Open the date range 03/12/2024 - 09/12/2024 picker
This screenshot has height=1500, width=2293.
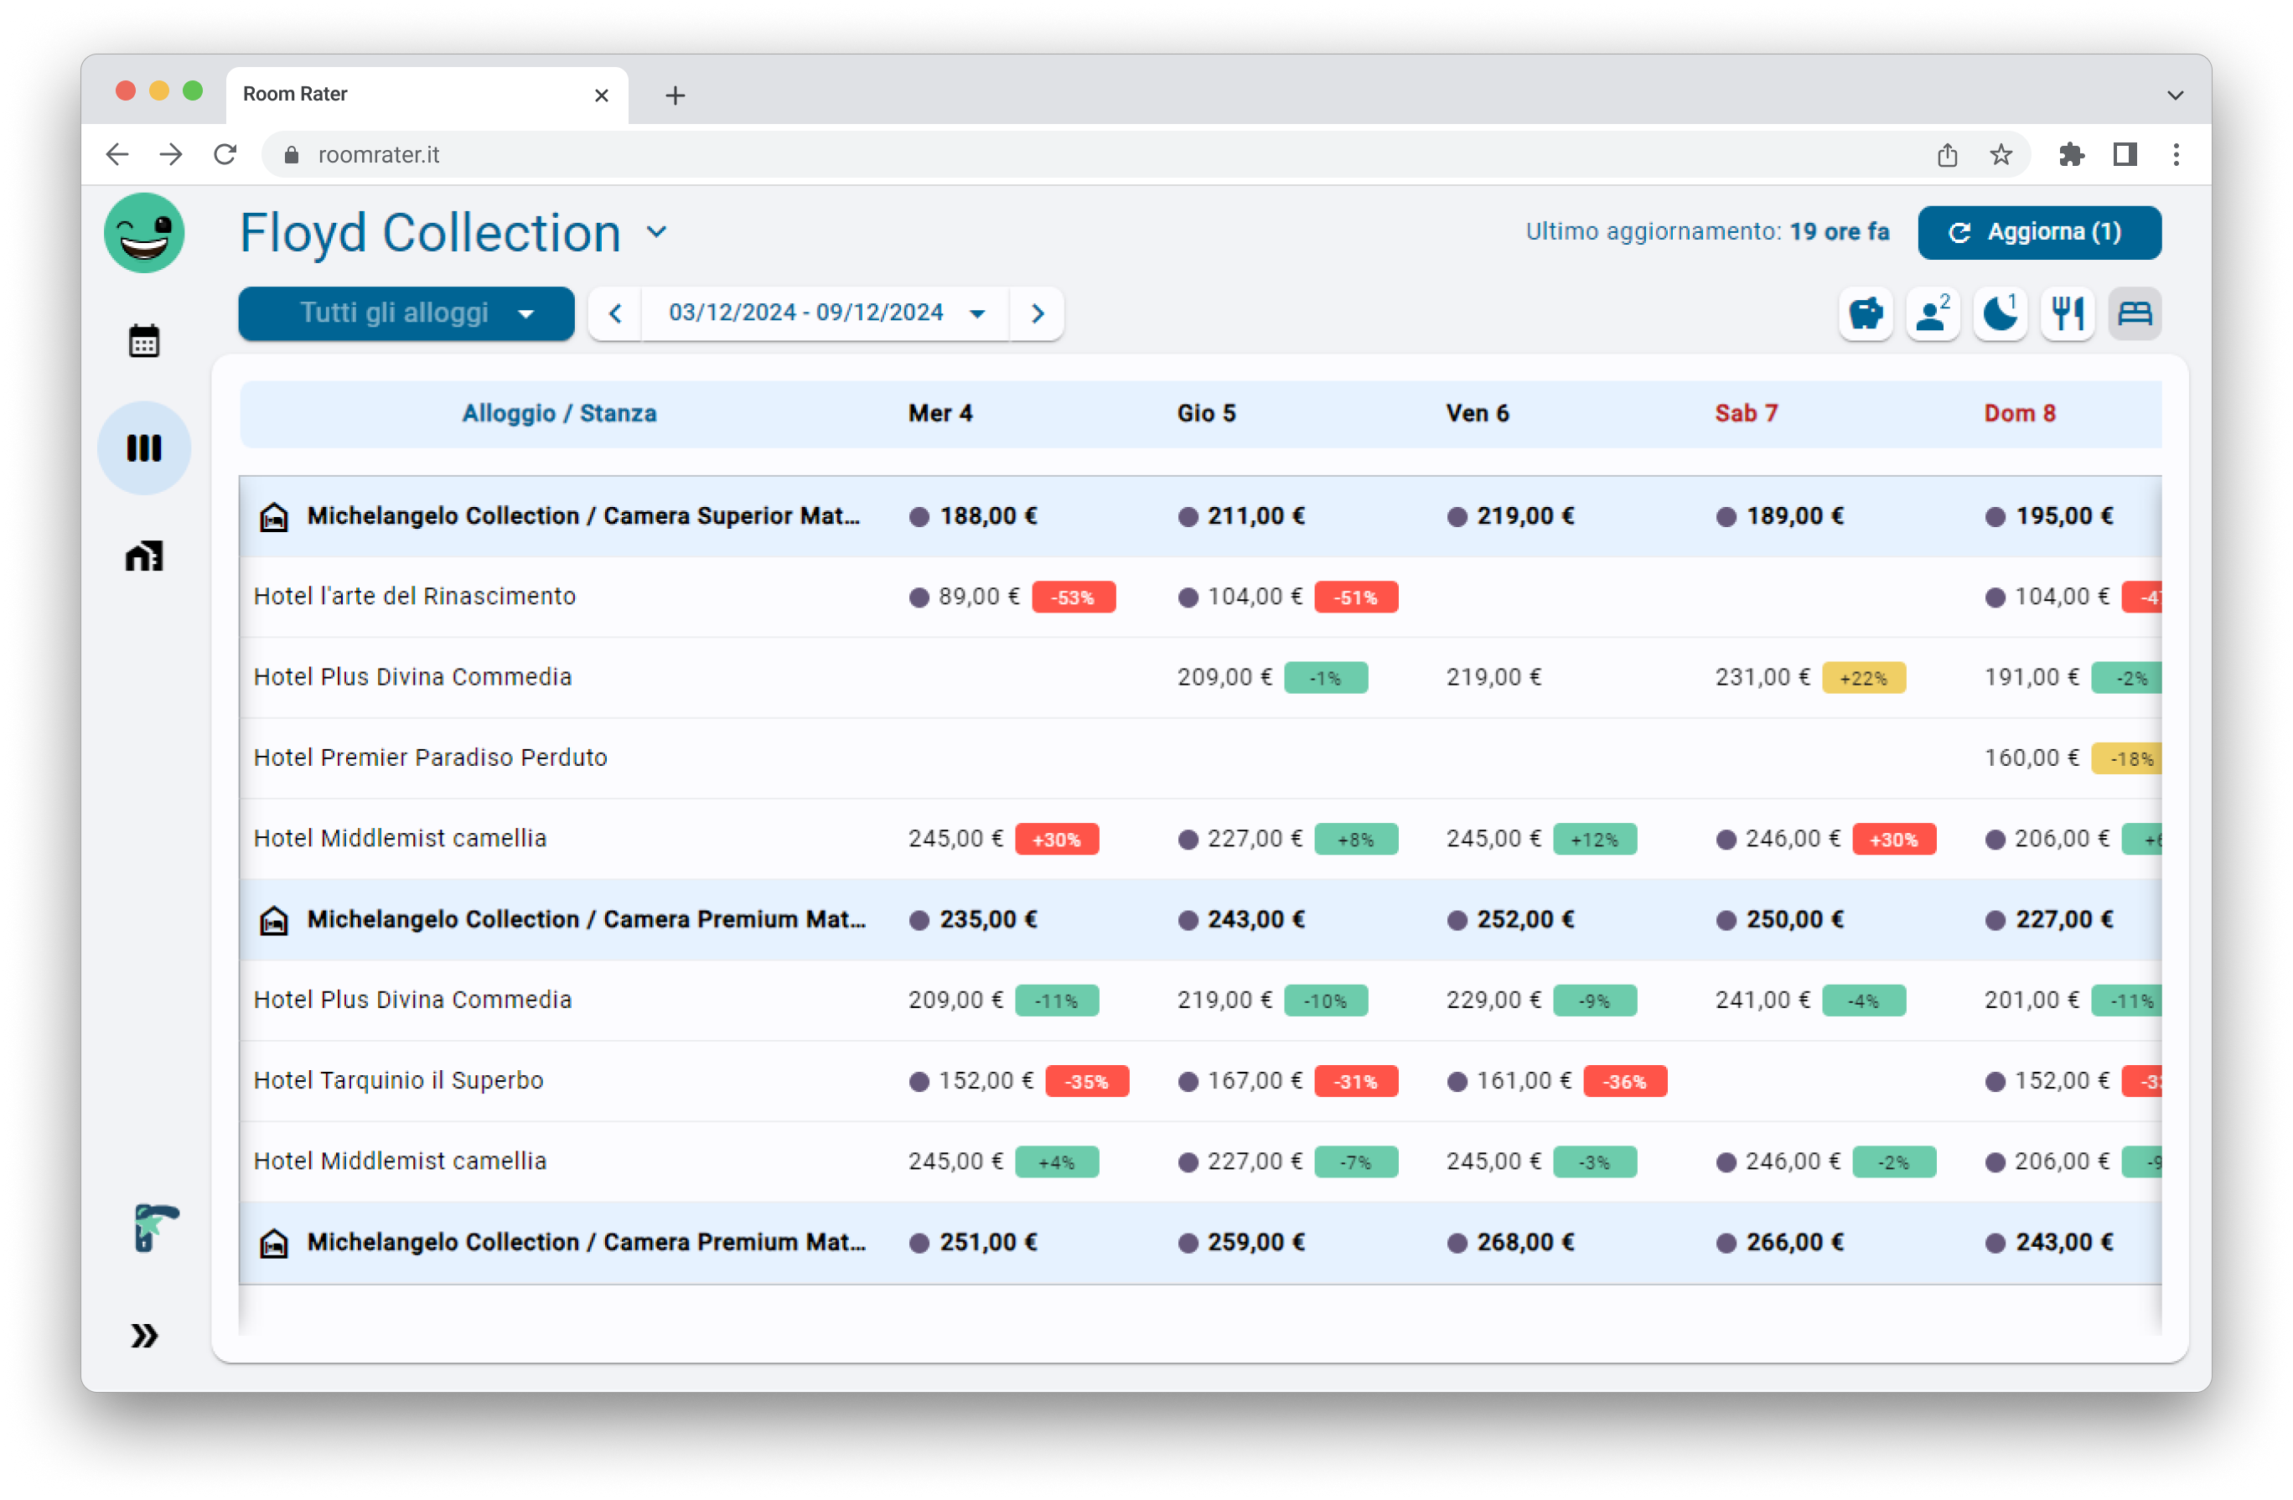click(x=826, y=313)
